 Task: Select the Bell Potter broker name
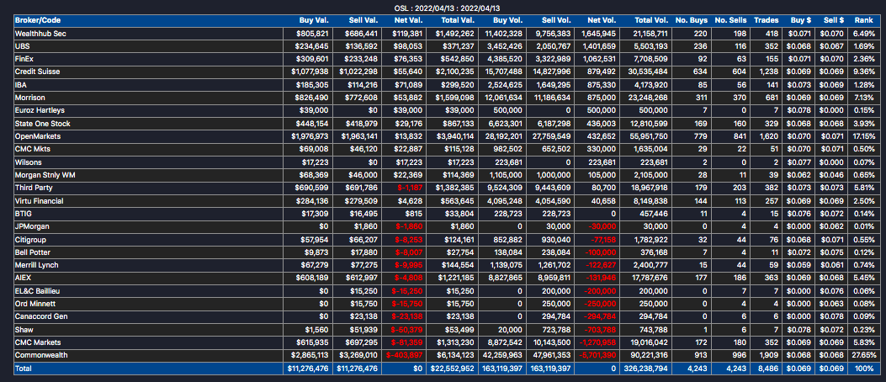[x=34, y=252]
